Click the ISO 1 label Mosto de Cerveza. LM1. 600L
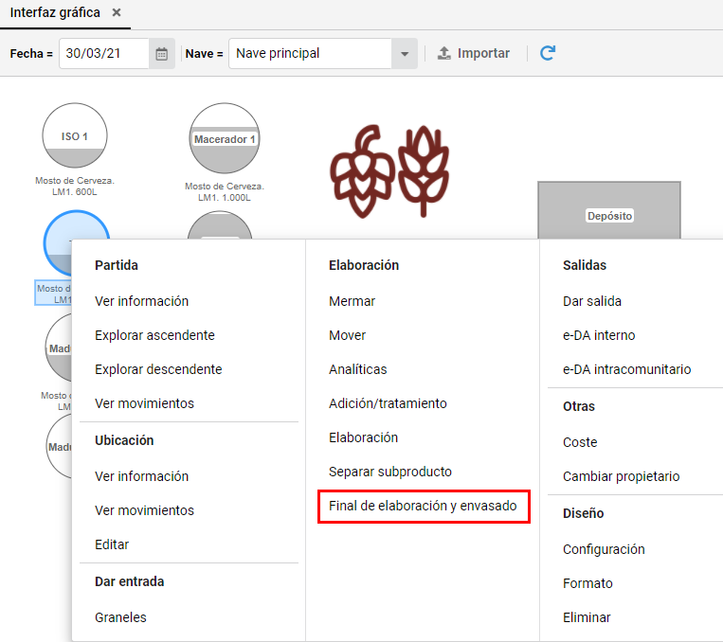This screenshot has height=642, width=723. (x=75, y=187)
